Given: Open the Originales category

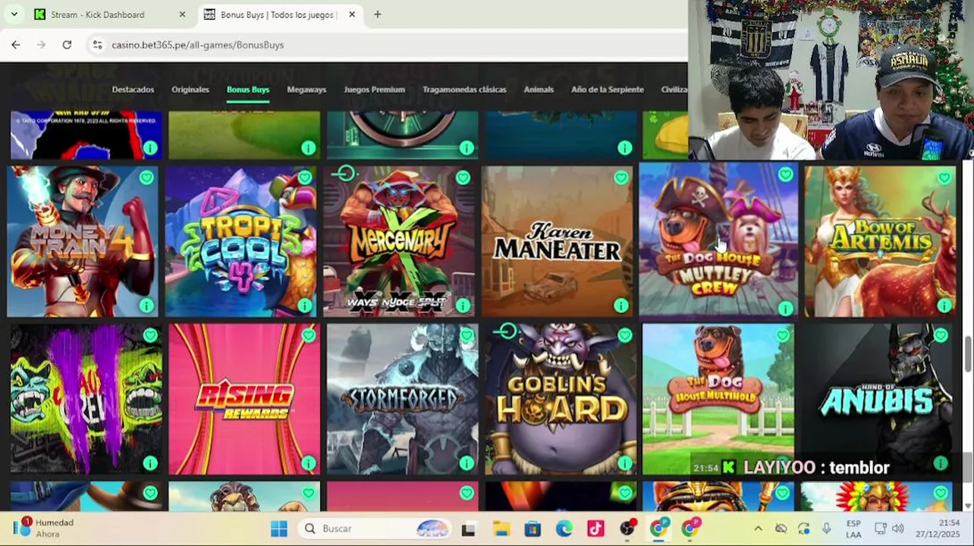Looking at the screenshot, I should tap(190, 89).
